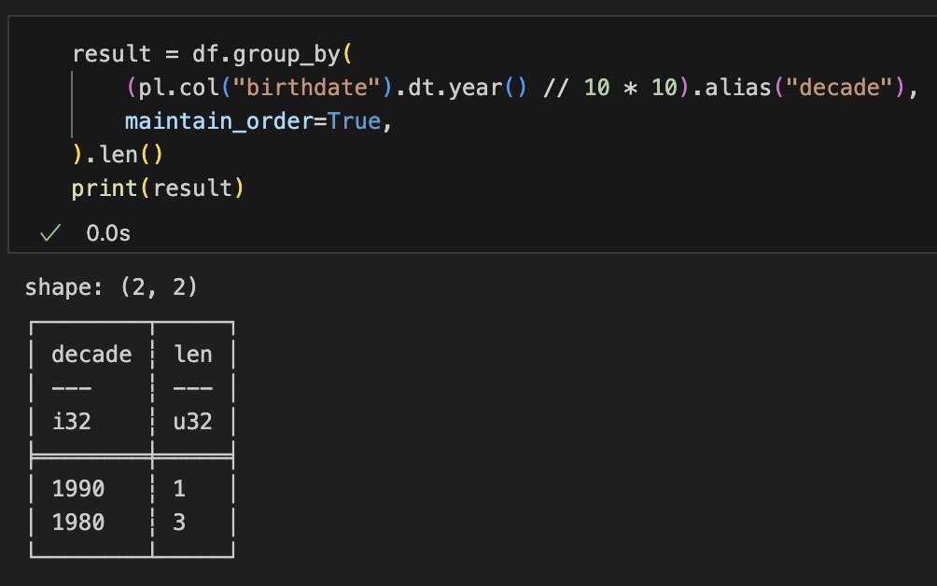Image resolution: width=937 pixels, height=586 pixels.
Task: Click the green execution success checkmark
Action: [x=49, y=233]
